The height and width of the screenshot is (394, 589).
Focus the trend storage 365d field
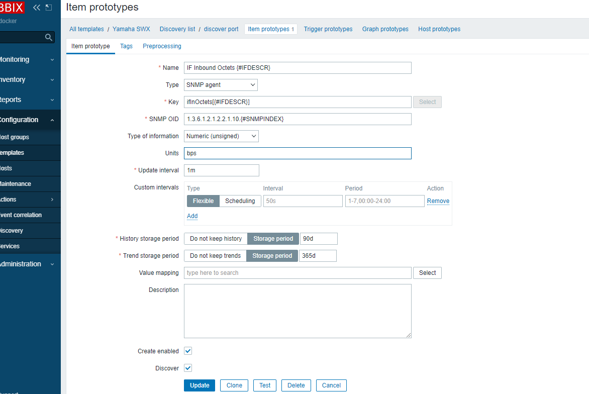point(318,256)
